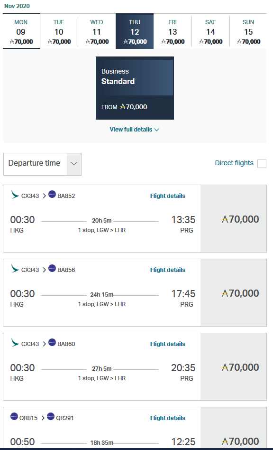Expand View full details
Screen dimensions: 273x450
point(134,130)
